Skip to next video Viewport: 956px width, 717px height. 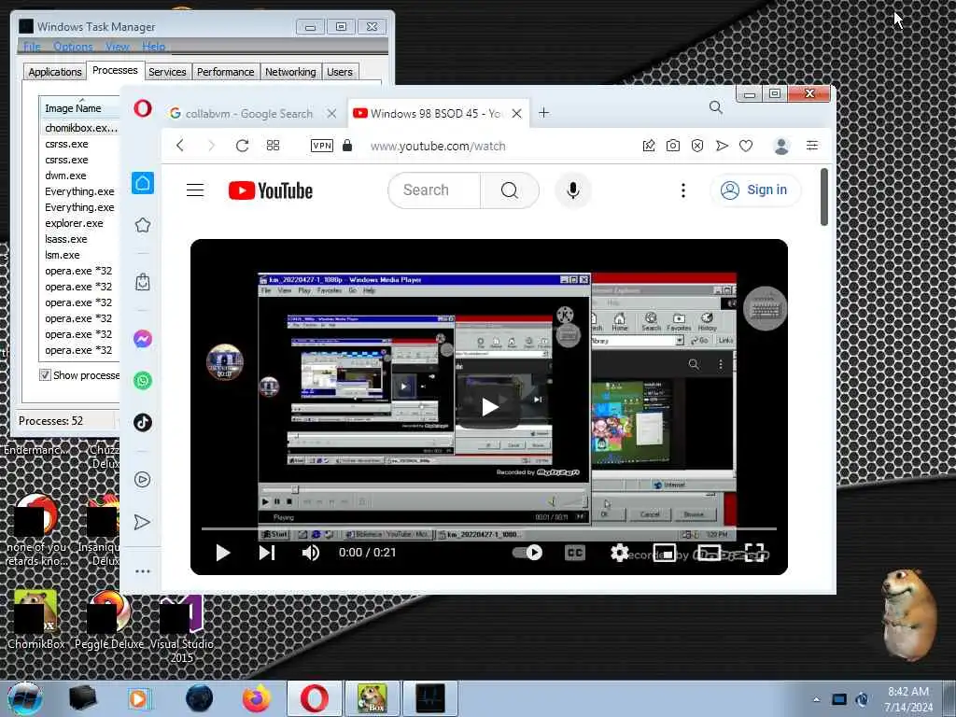267,553
